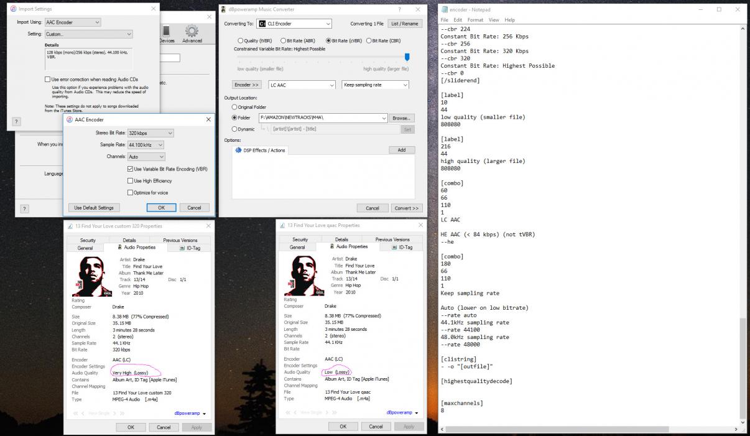Click the bit rate quality slider handle
Image resolution: width=750 pixels, height=436 pixels.
pos(407,57)
